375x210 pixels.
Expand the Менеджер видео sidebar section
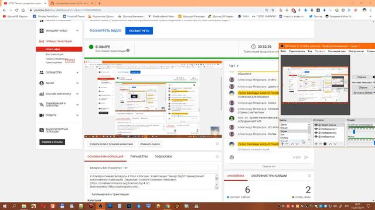pyautogui.click(x=77, y=31)
